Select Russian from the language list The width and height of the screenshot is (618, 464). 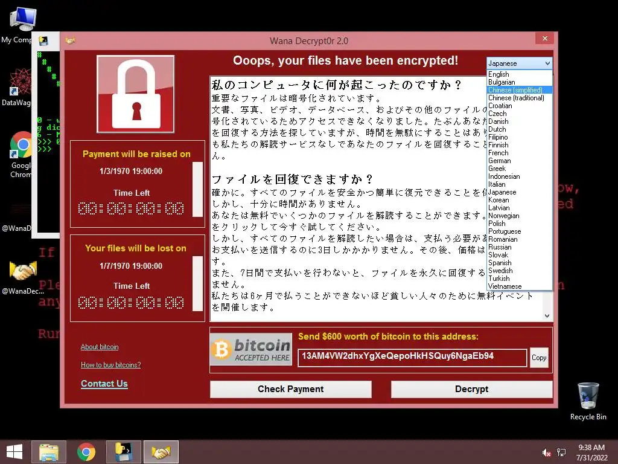coord(520,247)
